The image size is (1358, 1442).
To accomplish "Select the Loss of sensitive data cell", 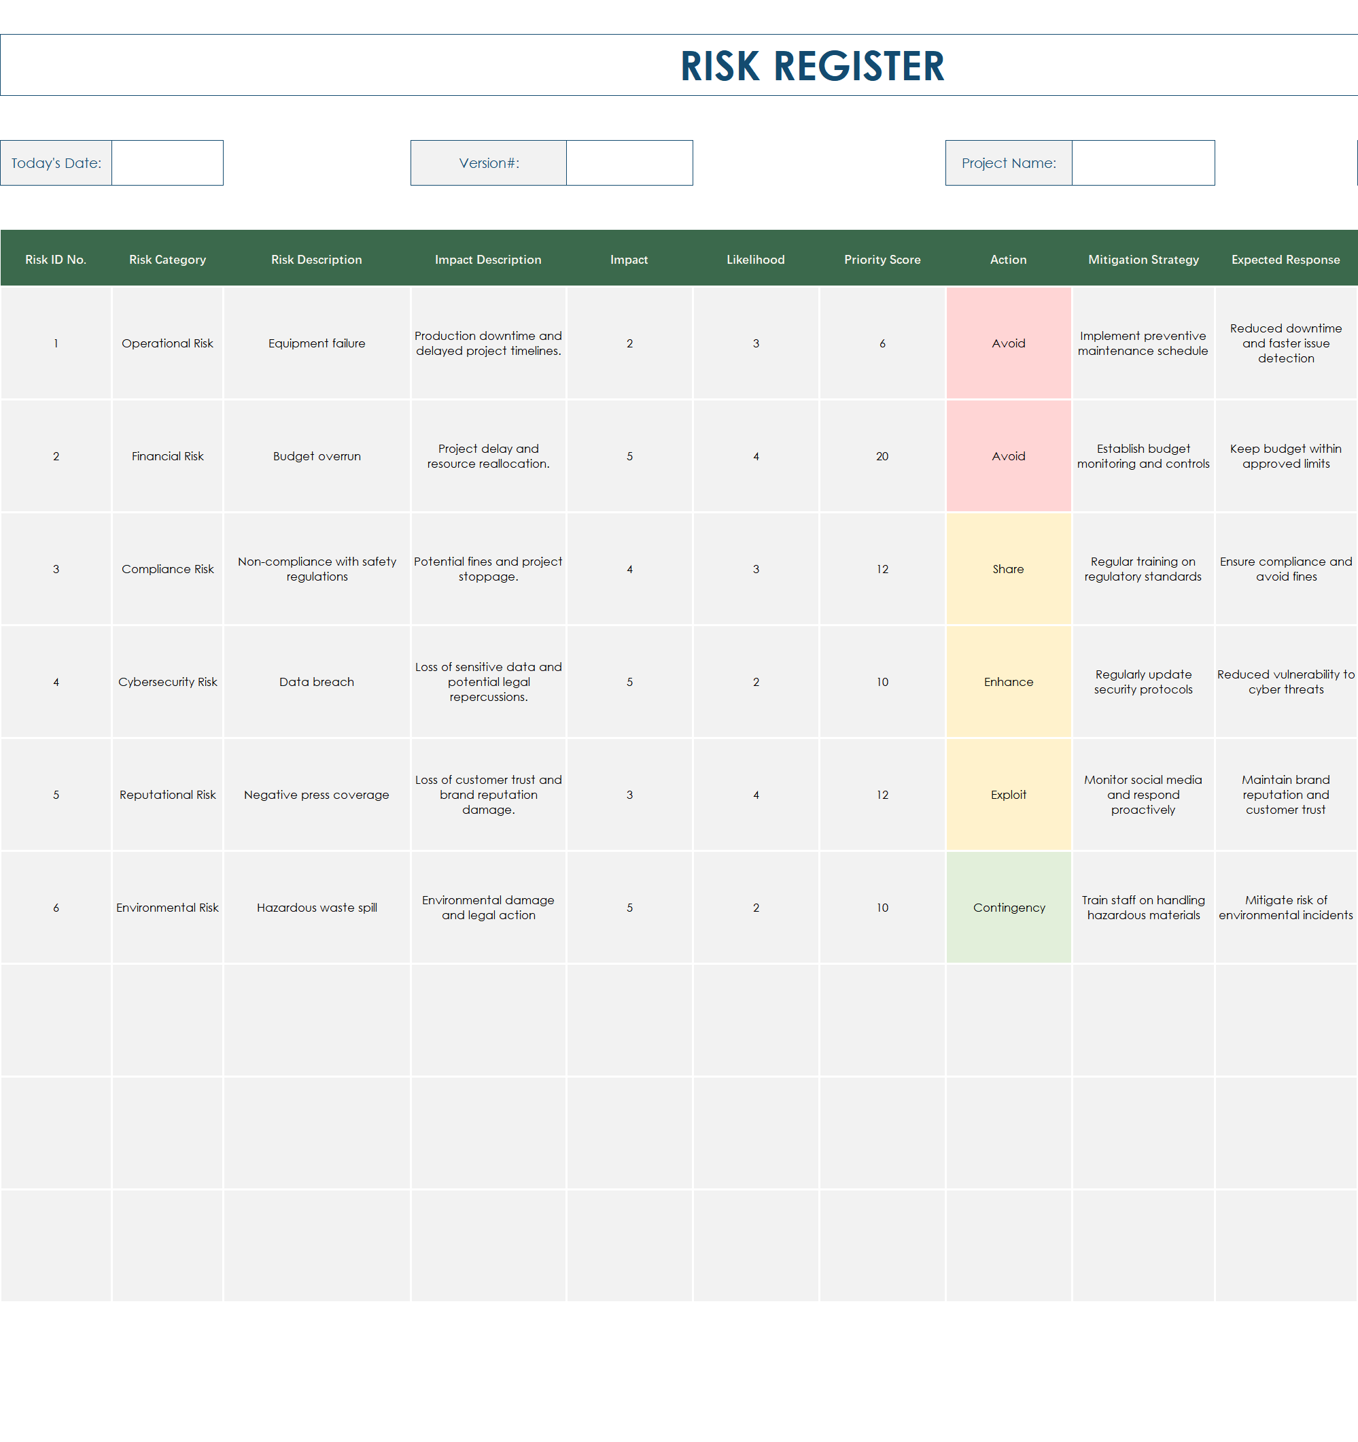I will click(489, 682).
